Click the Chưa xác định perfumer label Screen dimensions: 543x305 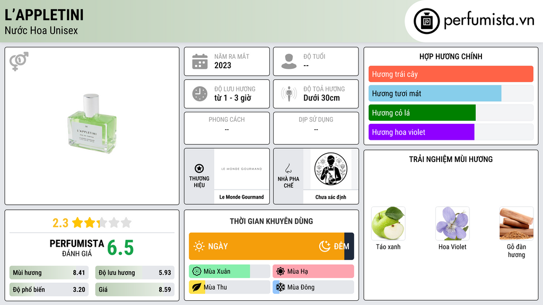(331, 197)
